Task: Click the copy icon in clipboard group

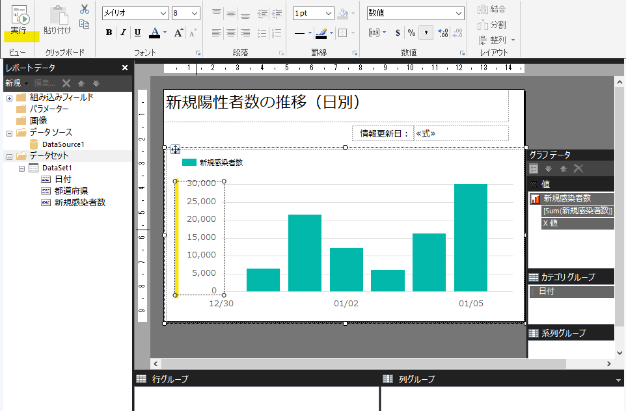Action: [84, 24]
